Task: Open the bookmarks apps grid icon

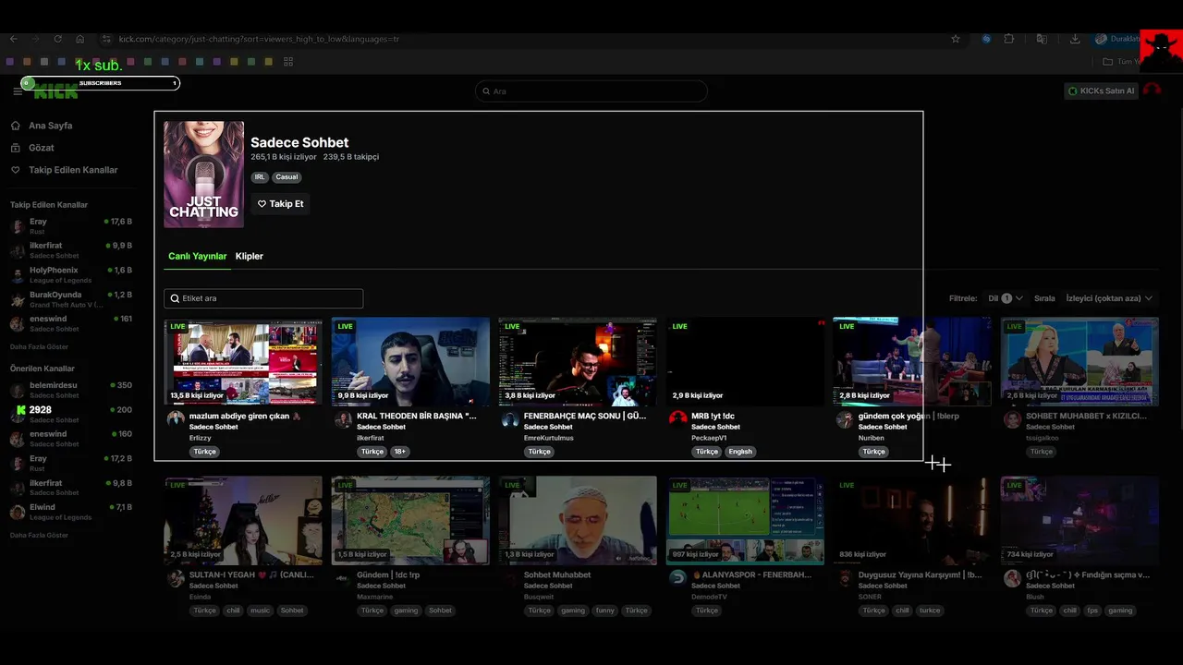Action: (288, 62)
